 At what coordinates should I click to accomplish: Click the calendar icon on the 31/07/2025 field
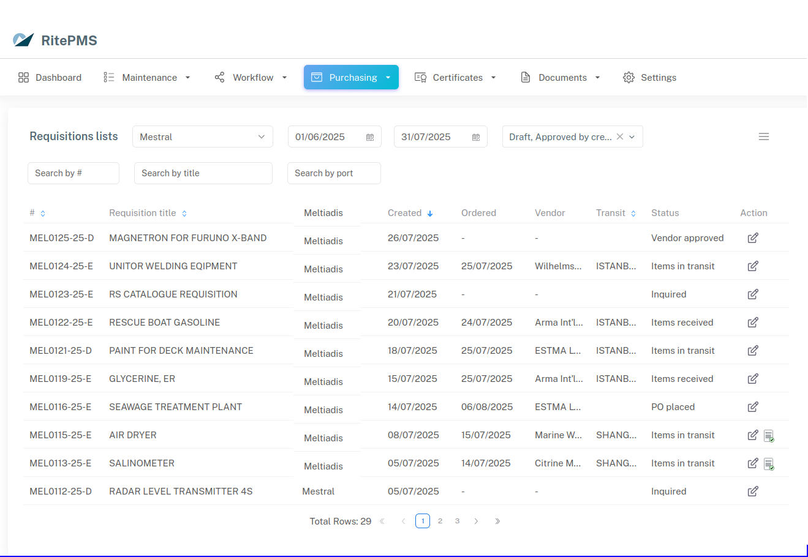coord(476,137)
